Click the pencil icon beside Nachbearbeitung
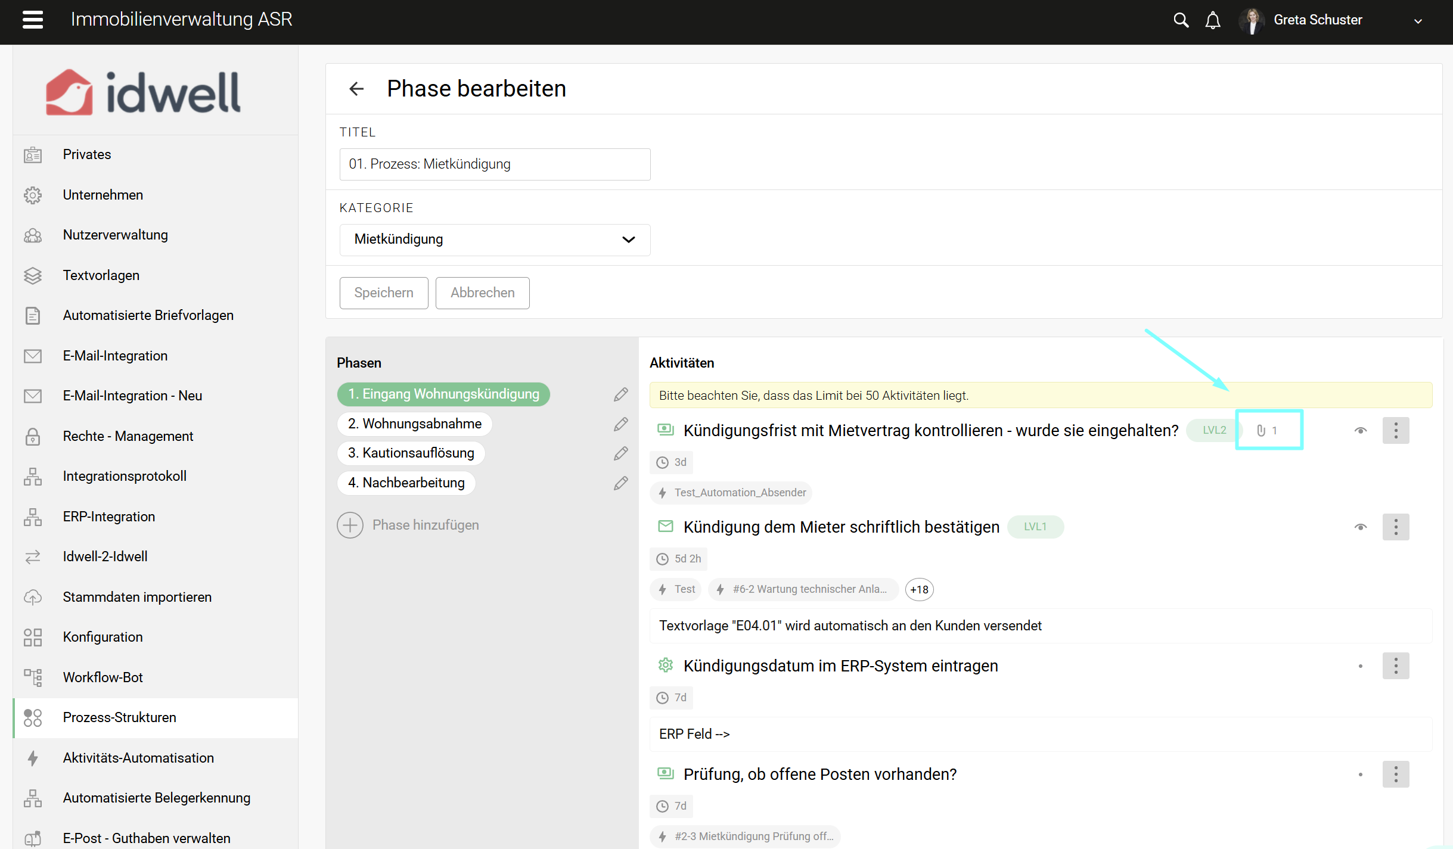The height and width of the screenshot is (849, 1453). click(620, 483)
